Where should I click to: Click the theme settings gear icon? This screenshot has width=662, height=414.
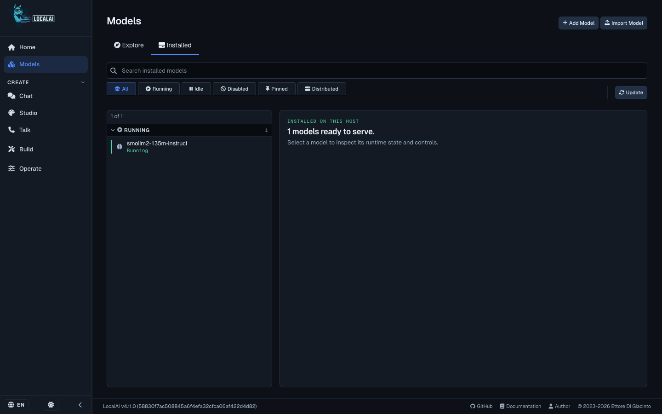pyautogui.click(x=51, y=405)
